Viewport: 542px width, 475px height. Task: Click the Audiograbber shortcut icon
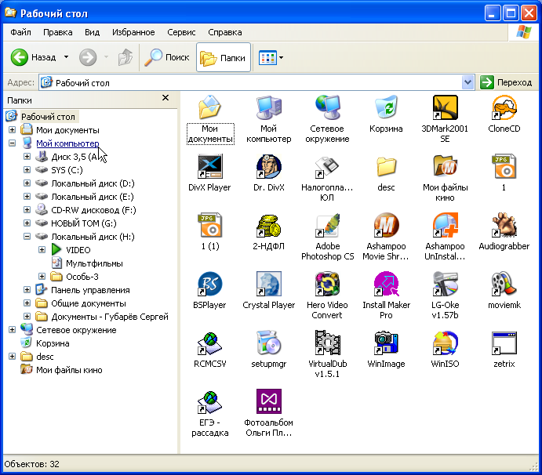(504, 226)
